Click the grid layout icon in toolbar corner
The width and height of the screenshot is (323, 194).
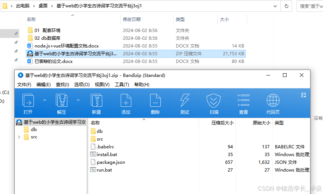coord(304,95)
